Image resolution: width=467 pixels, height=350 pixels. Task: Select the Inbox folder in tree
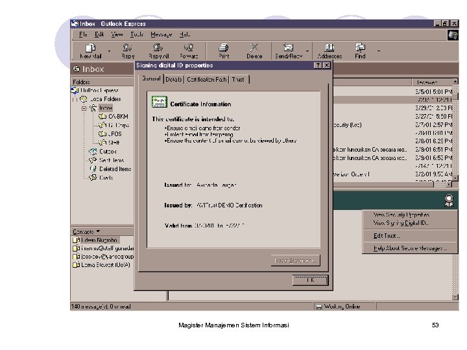[106, 108]
